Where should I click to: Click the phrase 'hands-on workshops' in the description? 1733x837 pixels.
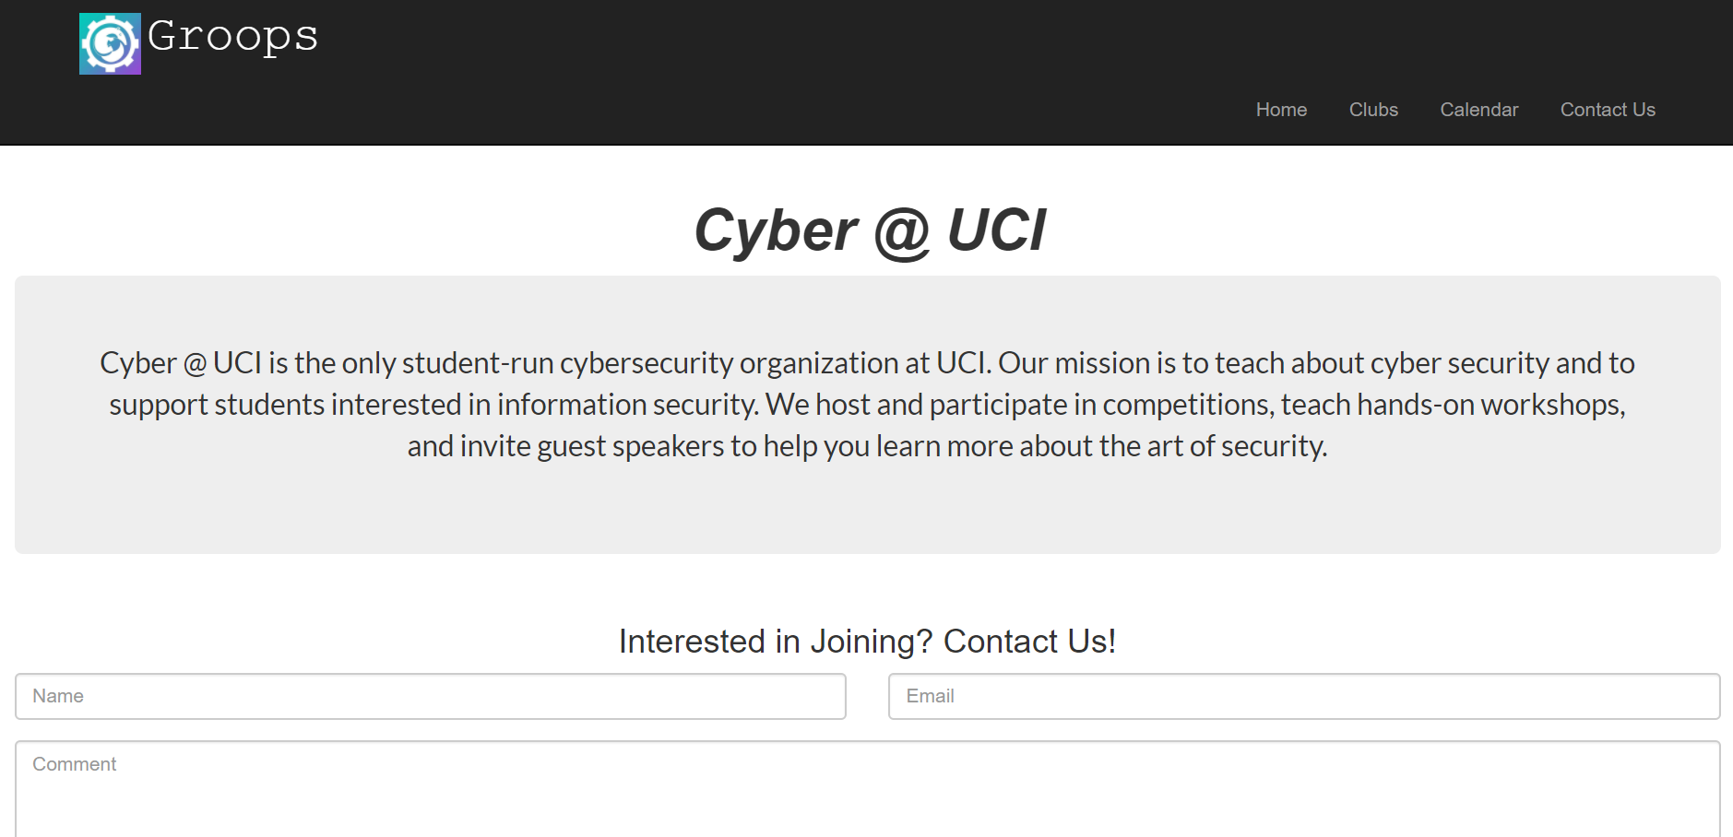click(x=1489, y=405)
